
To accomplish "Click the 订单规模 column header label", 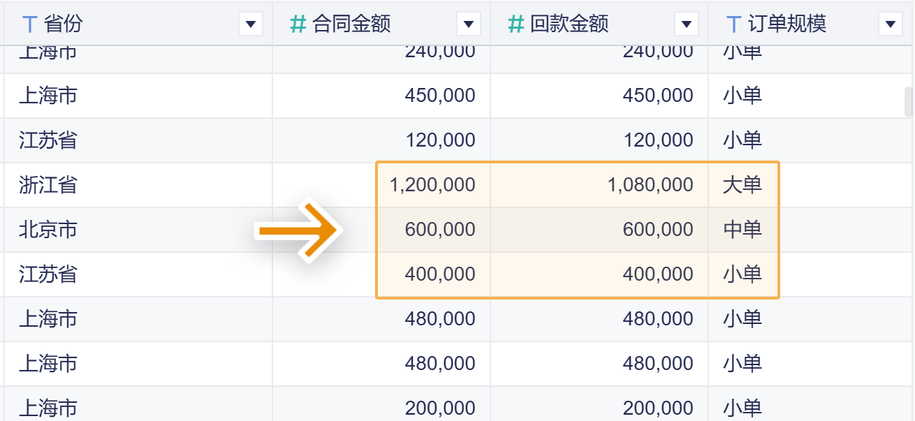I will pyautogui.click(x=787, y=24).
